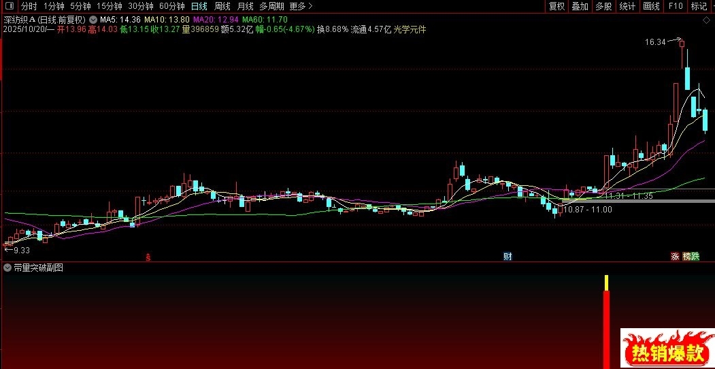Click the 涨 marker icon

pyautogui.click(x=675, y=257)
